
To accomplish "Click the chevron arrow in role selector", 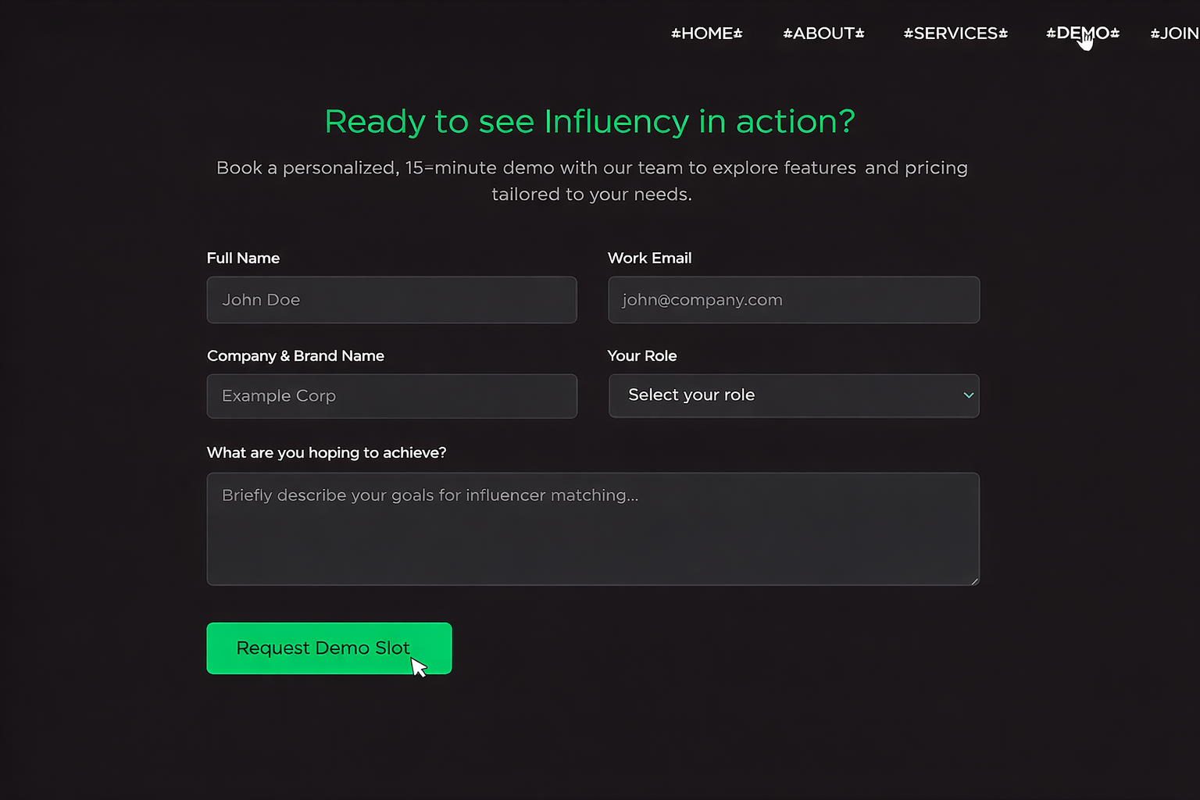I will coord(969,395).
